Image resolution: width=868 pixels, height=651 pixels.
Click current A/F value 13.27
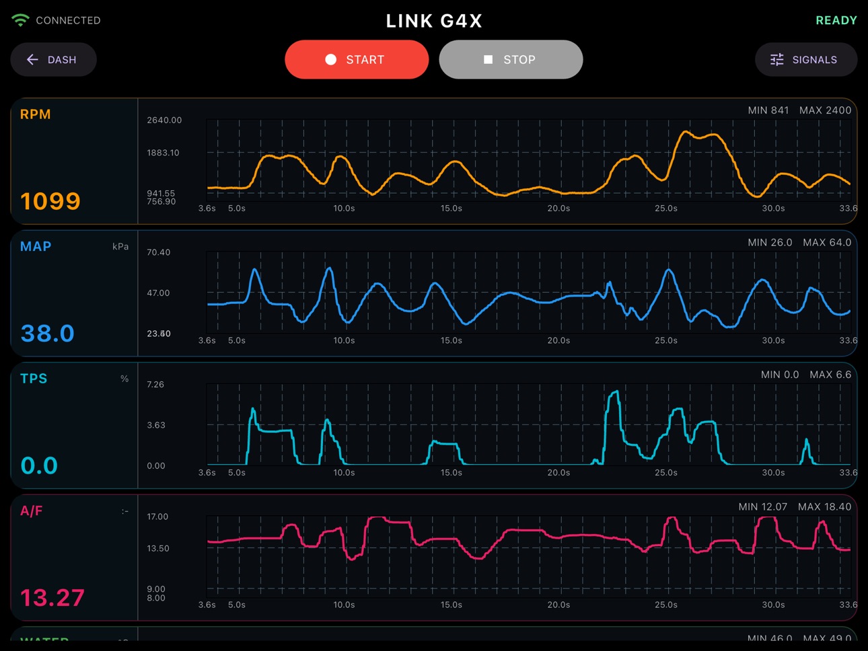click(x=52, y=597)
